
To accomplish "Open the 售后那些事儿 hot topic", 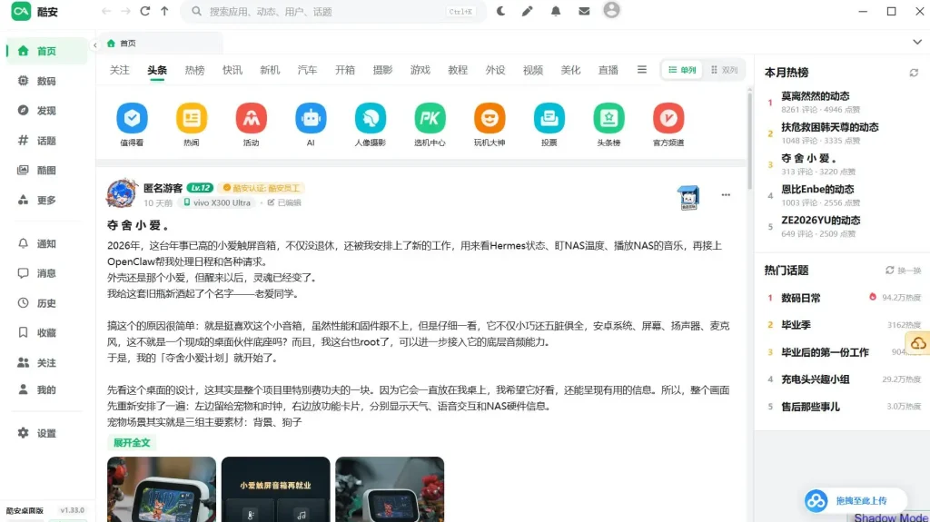I will point(810,407).
